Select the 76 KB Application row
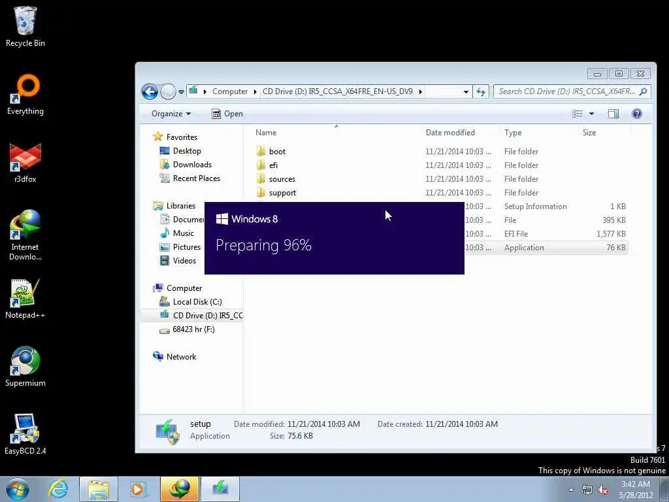Image resolution: width=669 pixels, height=502 pixels. (546, 248)
